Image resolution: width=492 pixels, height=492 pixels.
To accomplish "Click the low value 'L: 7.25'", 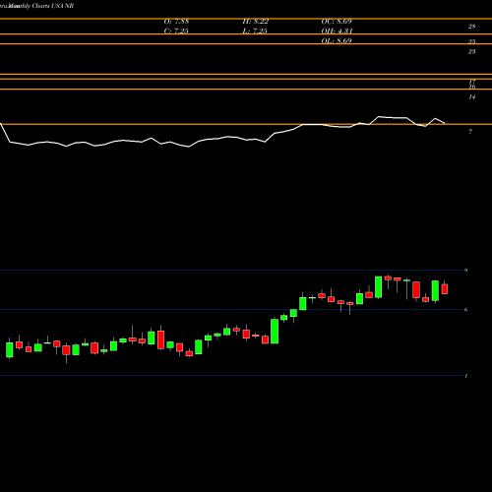I will pyautogui.click(x=255, y=31).
